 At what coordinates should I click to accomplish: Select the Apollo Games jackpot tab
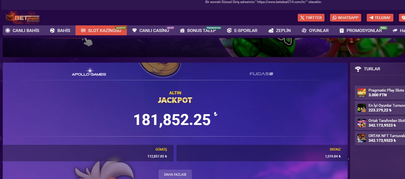coord(89,72)
